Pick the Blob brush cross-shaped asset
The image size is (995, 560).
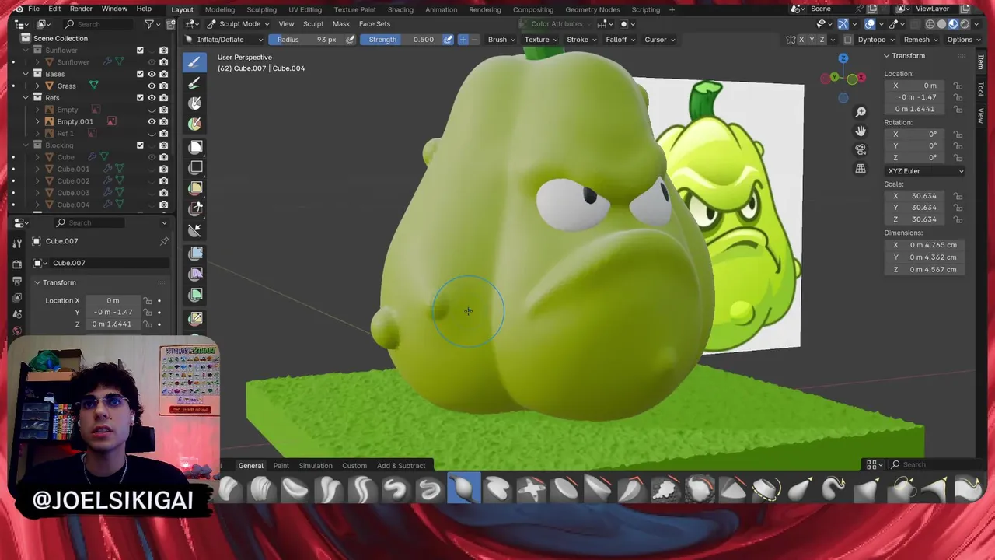click(531, 488)
